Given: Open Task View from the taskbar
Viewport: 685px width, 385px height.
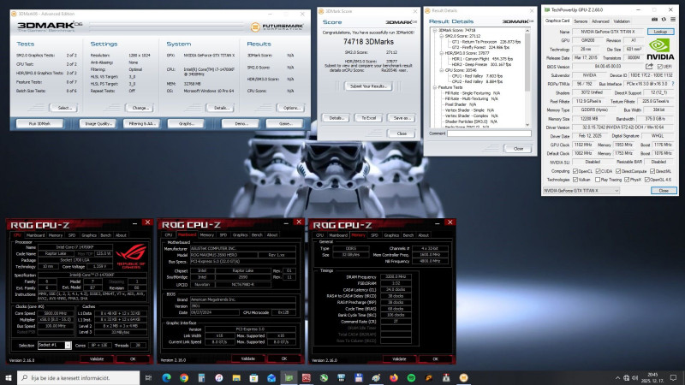Looking at the screenshot, I should click(148, 377).
